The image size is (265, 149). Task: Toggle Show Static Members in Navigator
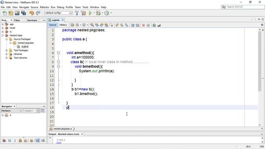15,140
